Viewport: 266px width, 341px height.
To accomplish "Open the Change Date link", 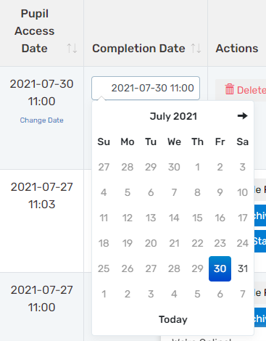I will click(x=41, y=120).
